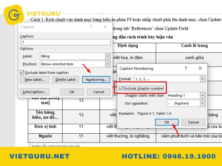Click the New Label button
Image resolution: width=222 pixels, height=166 pixels.
pos(34,80)
